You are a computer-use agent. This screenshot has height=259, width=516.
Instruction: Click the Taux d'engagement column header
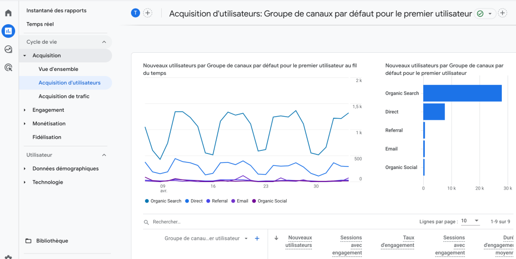click(x=397, y=241)
